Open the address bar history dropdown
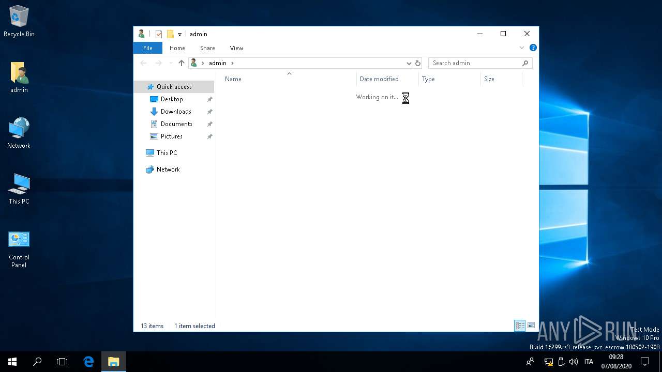 (x=409, y=63)
